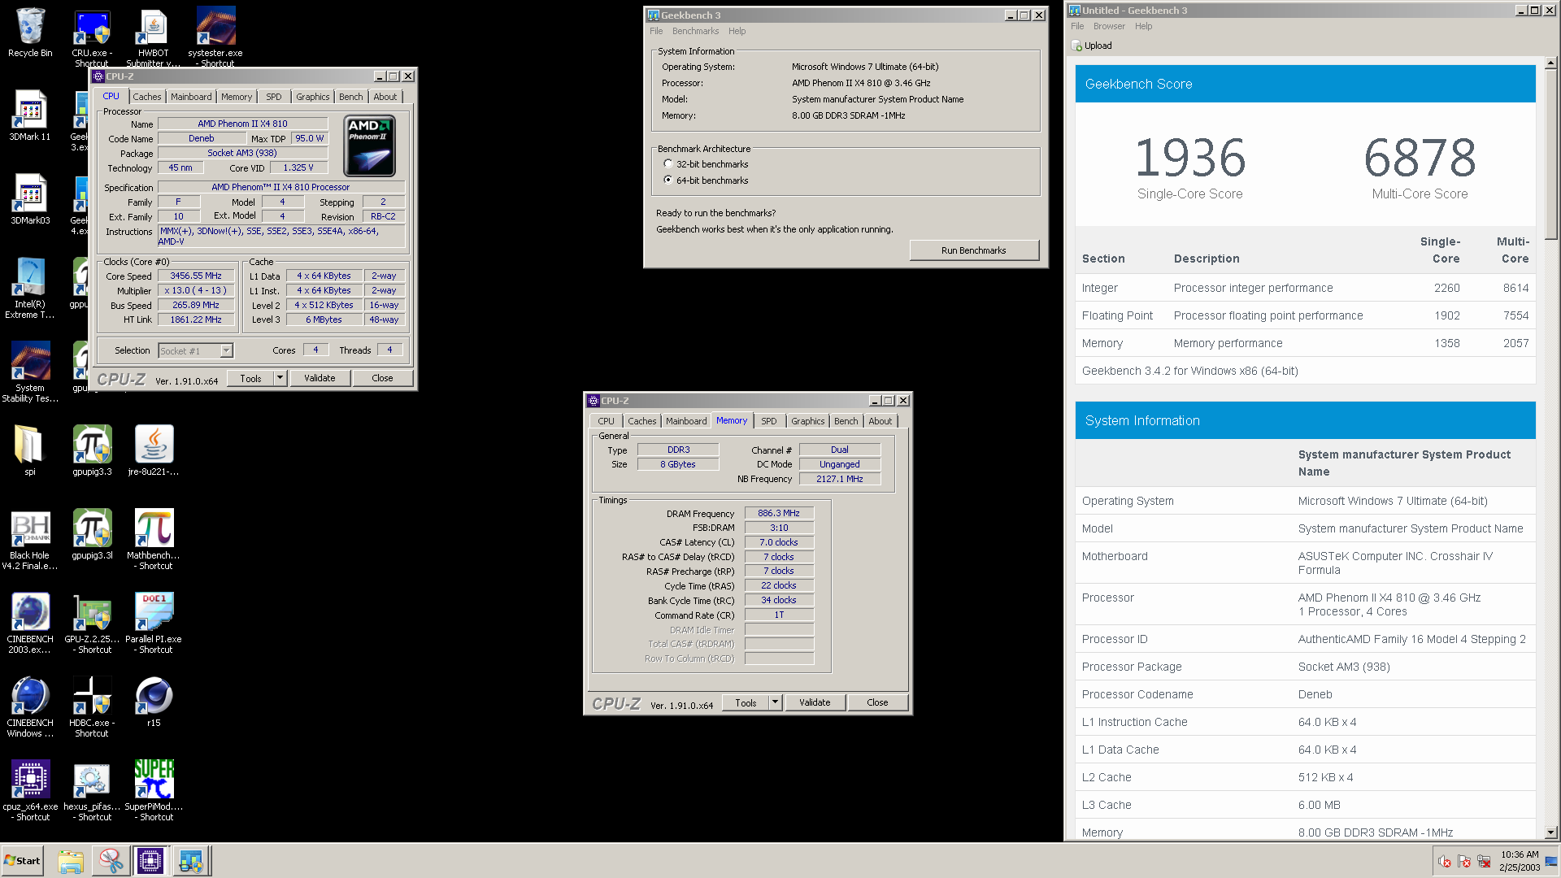Open Benchmarks menu in Geekbench 3
1561x878 pixels.
(x=695, y=31)
